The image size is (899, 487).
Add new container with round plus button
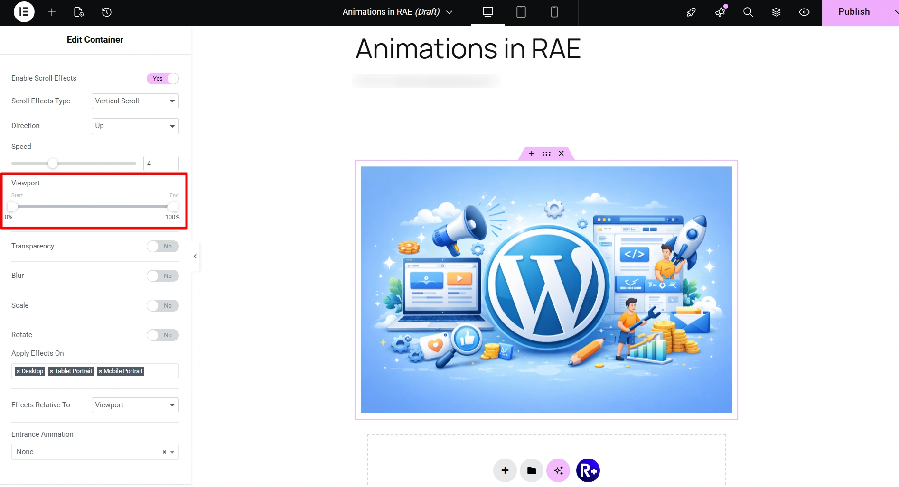tap(505, 470)
